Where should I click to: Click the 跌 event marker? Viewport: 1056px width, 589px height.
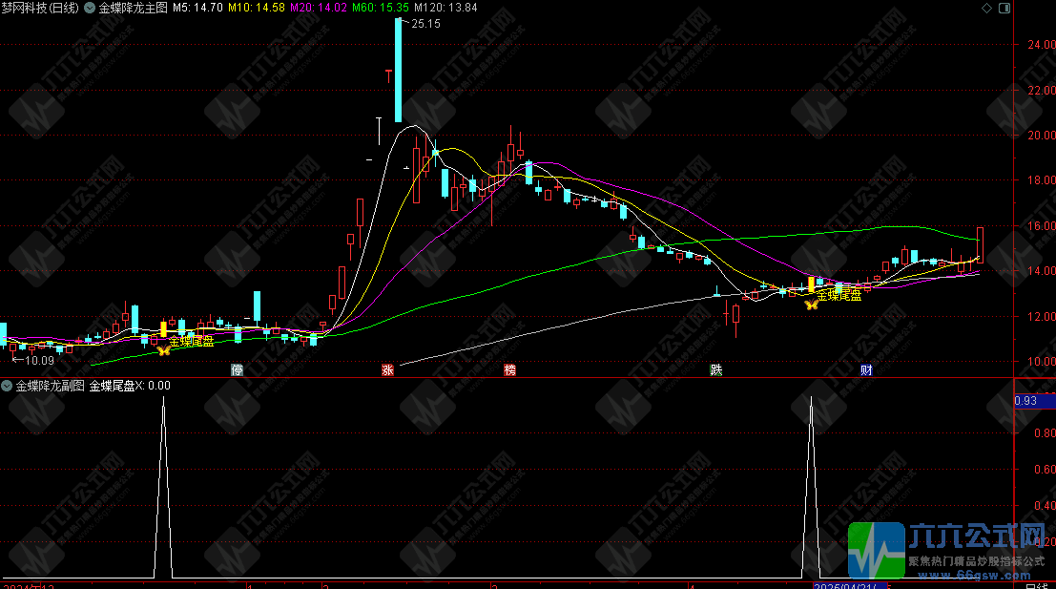pyautogui.click(x=715, y=370)
